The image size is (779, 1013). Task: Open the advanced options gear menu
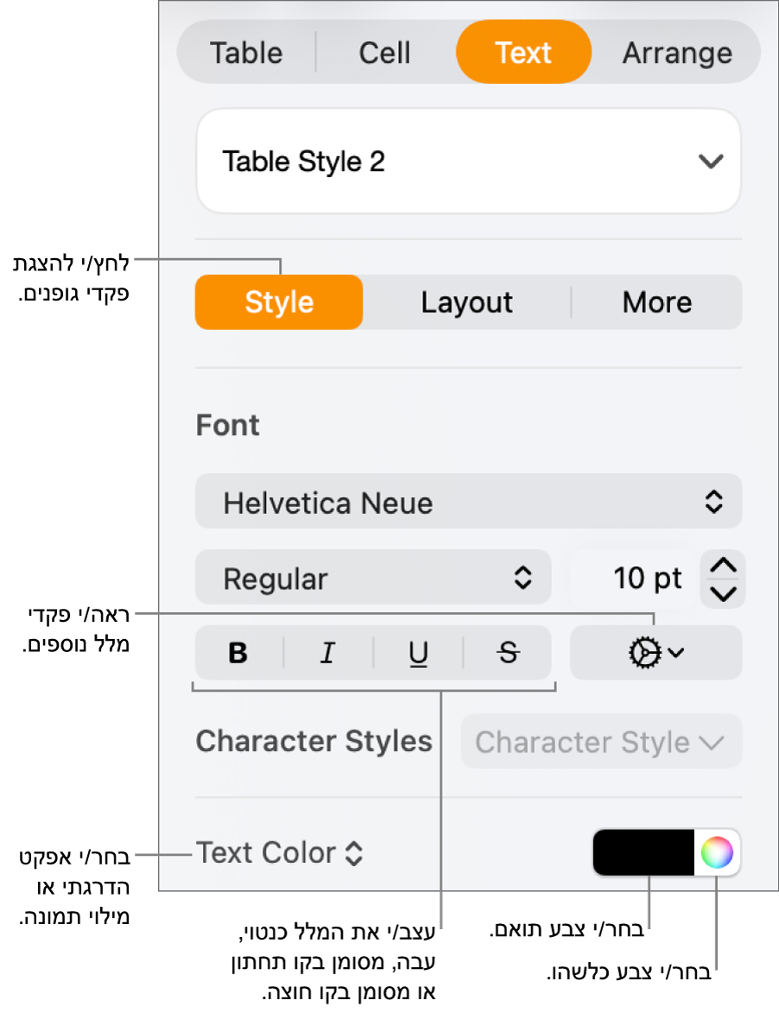click(655, 654)
